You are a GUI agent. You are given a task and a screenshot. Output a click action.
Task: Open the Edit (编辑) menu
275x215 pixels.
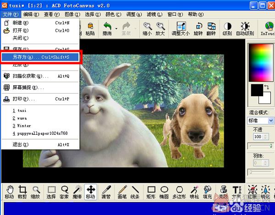coord(31,14)
